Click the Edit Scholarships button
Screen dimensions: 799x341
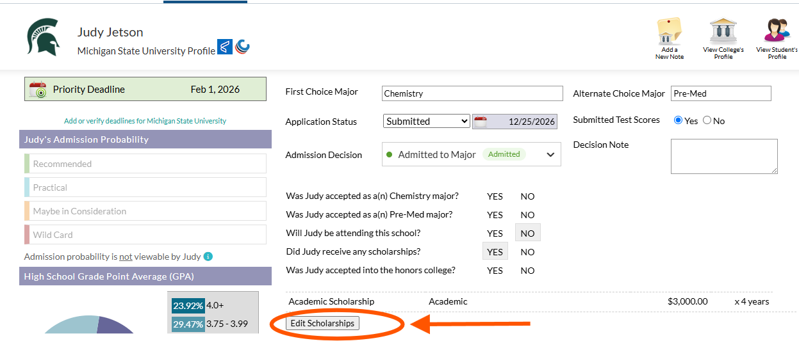point(322,323)
